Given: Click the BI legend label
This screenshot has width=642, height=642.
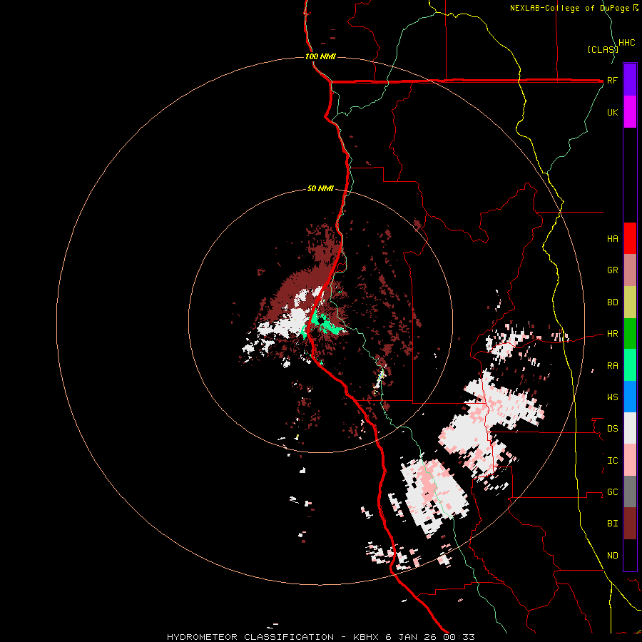Looking at the screenshot, I should click(612, 524).
